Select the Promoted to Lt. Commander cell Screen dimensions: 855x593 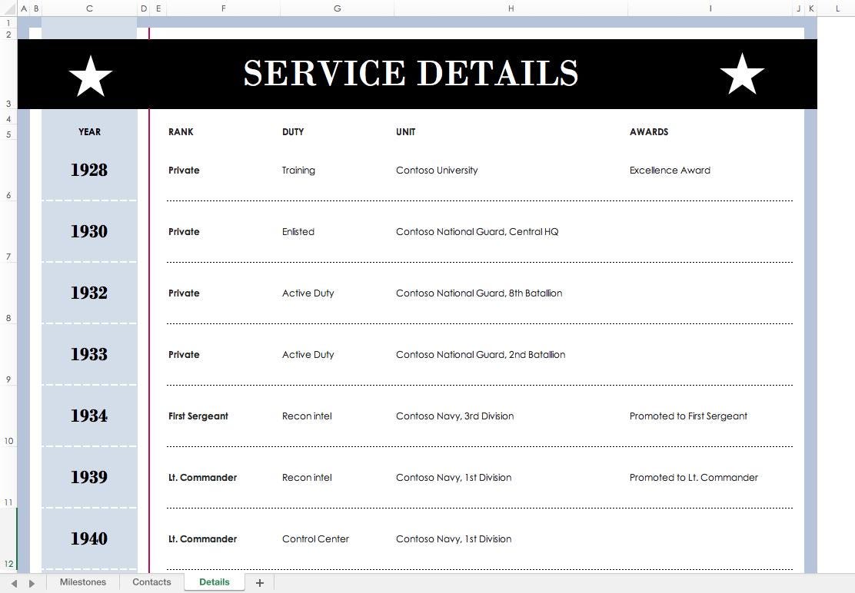pos(694,477)
